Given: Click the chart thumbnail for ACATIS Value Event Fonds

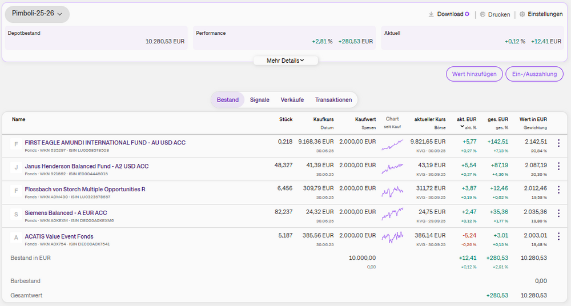Looking at the screenshot, I should coord(392,236).
